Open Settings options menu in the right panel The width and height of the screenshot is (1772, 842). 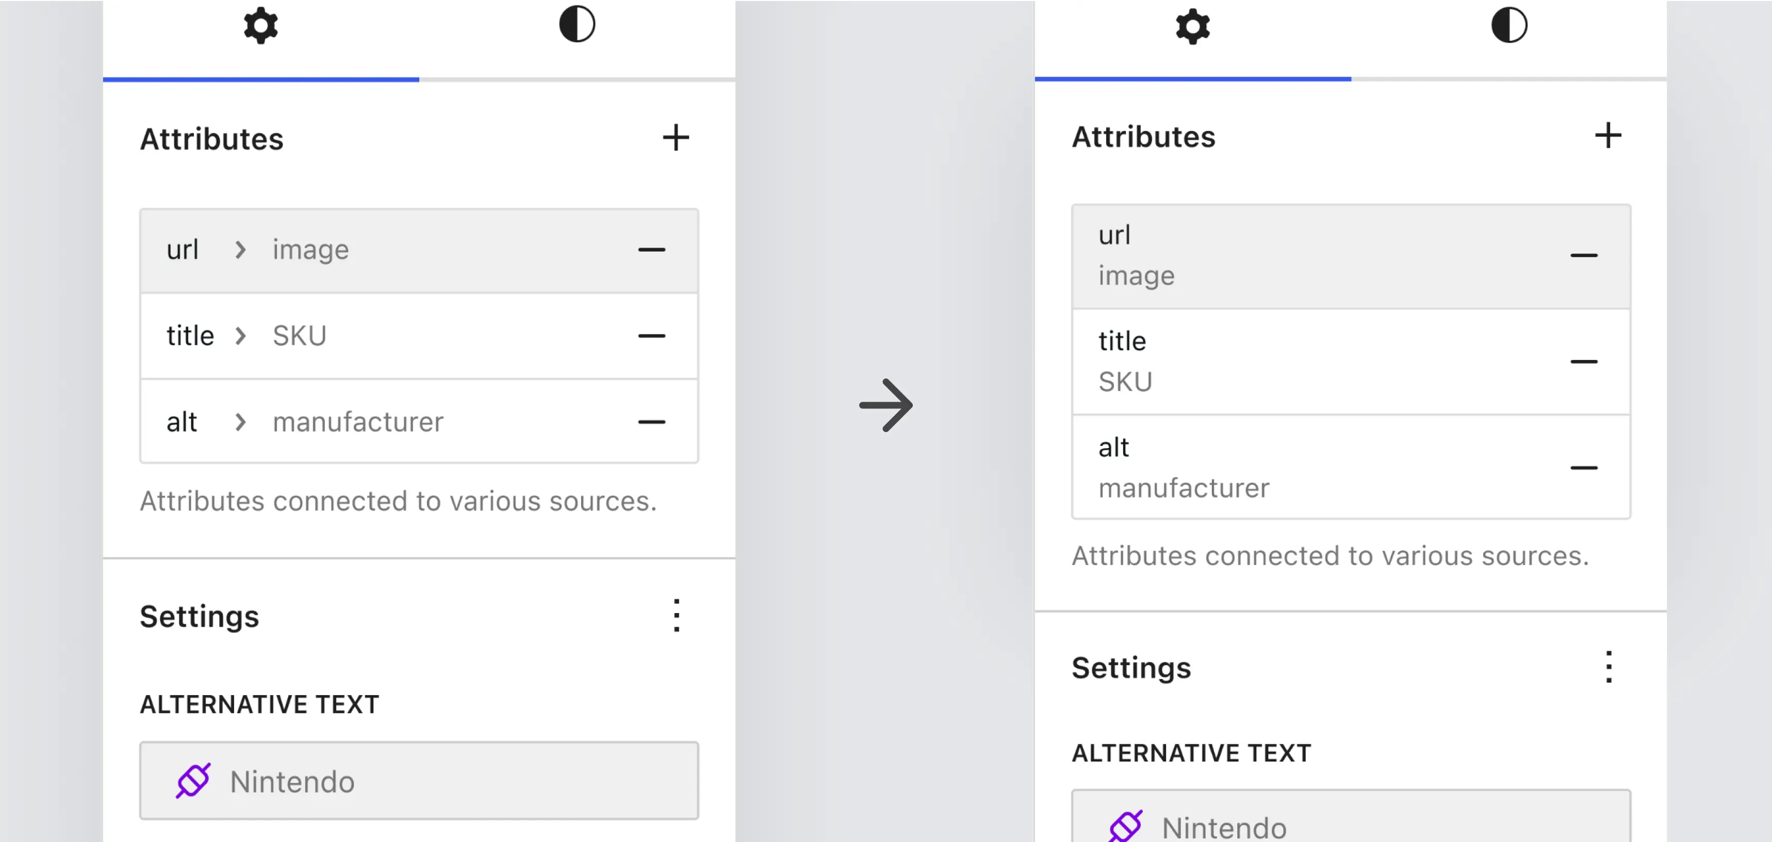(1609, 667)
